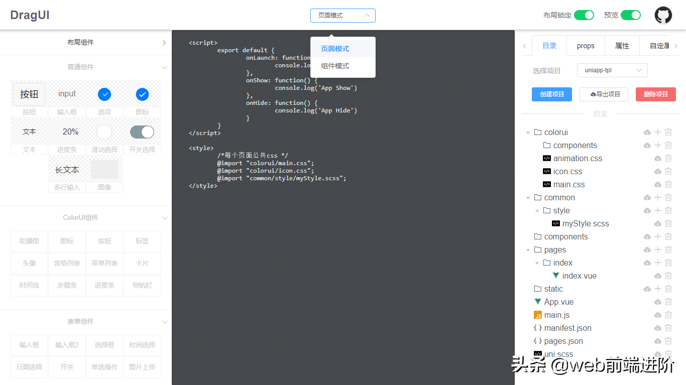
Task: Open manifest.json in the tree
Action: tap(568, 328)
